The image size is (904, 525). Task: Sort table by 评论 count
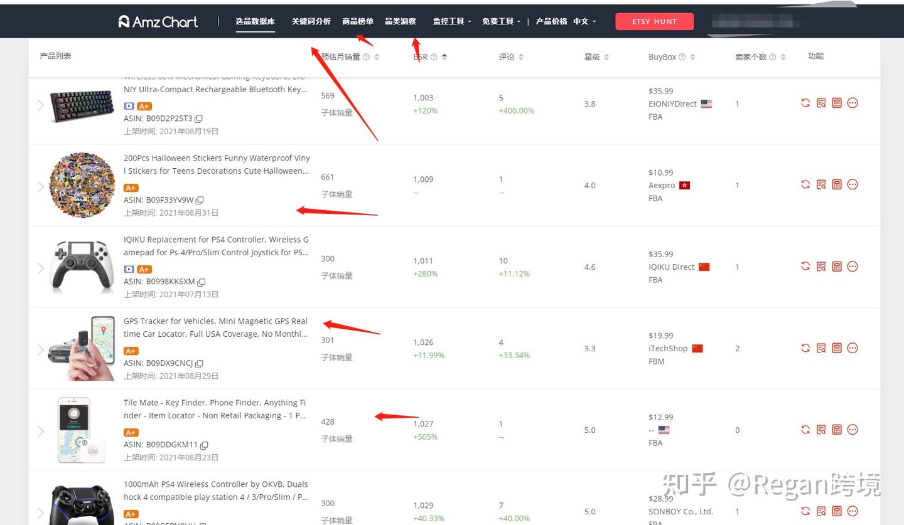pos(521,57)
